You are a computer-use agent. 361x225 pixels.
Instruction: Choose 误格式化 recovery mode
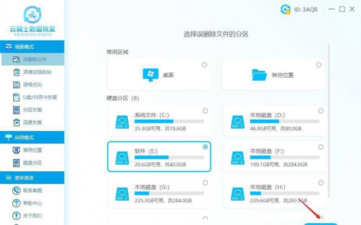tap(32, 85)
